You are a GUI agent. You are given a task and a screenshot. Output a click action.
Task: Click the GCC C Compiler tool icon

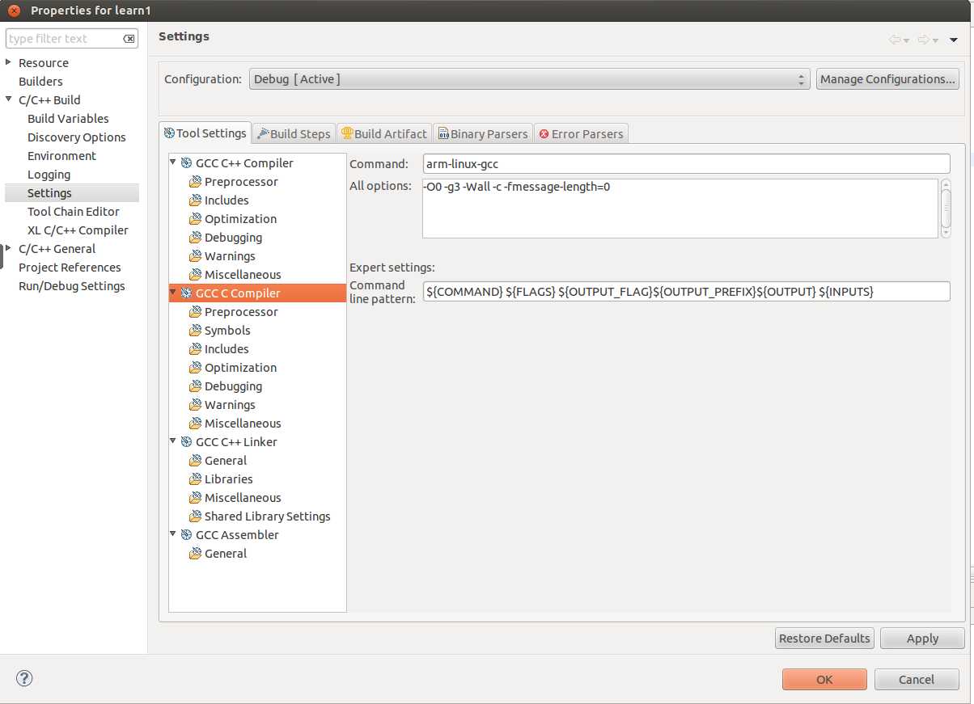point(187,293)
